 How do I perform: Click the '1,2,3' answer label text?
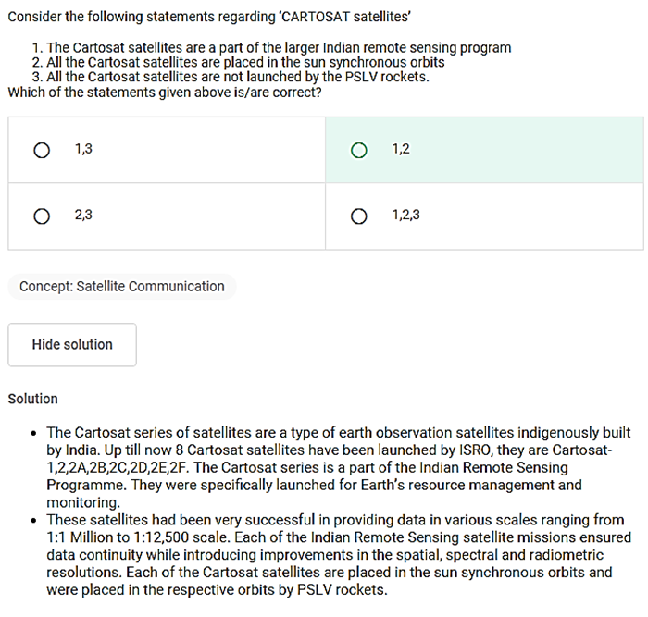point(405,216)
